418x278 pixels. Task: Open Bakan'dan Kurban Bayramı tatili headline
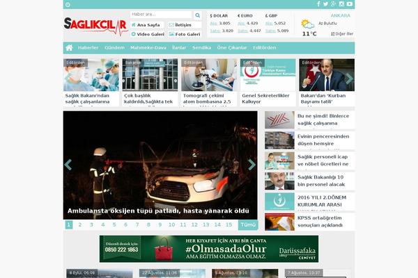click(x=323, y=99)
